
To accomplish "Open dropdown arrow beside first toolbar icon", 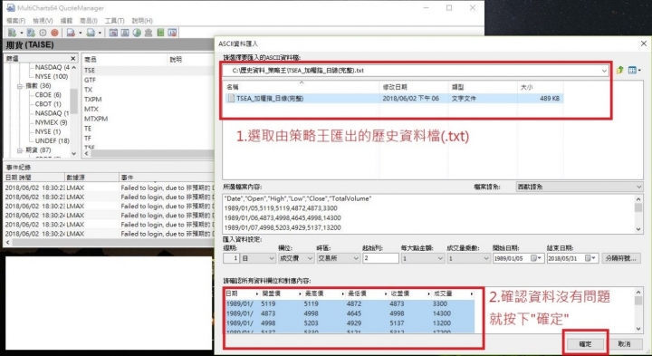I will click(x=21, y=33).
